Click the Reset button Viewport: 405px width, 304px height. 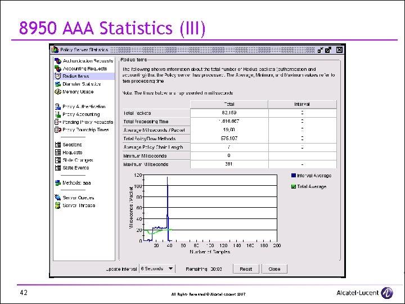[x=246, y=269]
